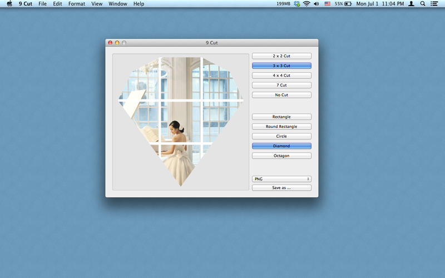The height and width of the screenshot is (278, 445).
Task: Open the Format menu
Action: pyautogui.click(x=77, y=4)
